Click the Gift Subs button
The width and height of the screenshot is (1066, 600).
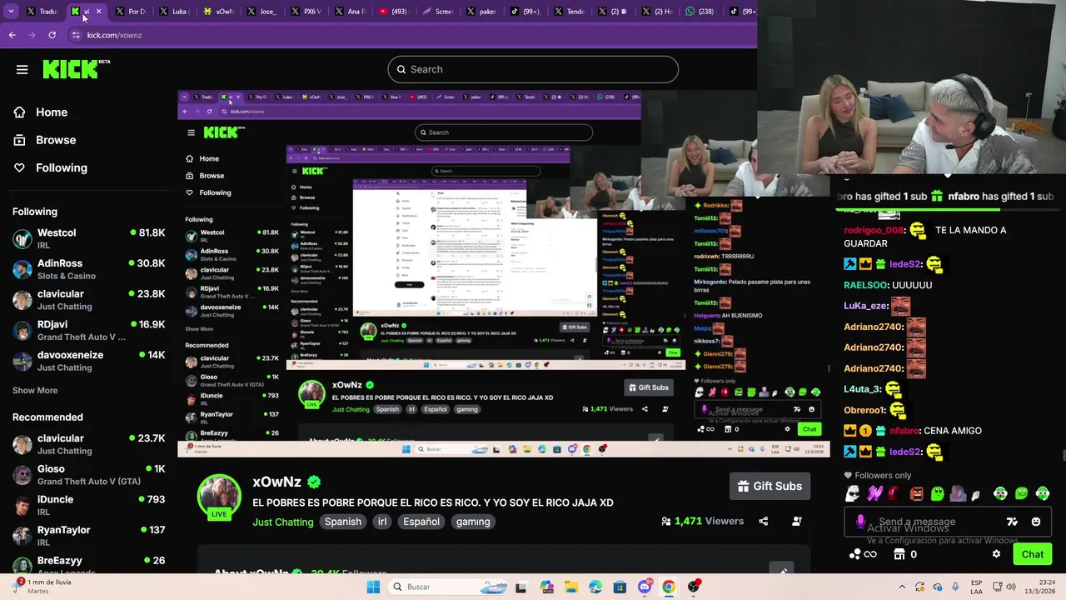pyautogui.click(x=770, y=486)
